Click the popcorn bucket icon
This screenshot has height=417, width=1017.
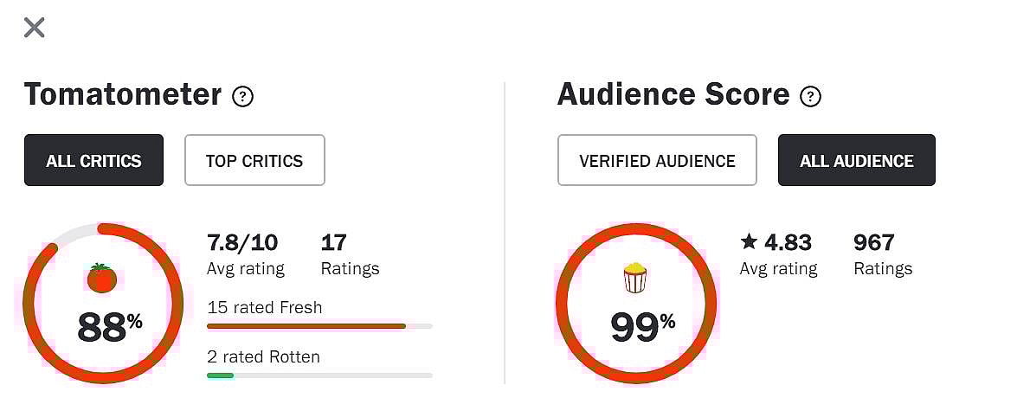point(635,278)
